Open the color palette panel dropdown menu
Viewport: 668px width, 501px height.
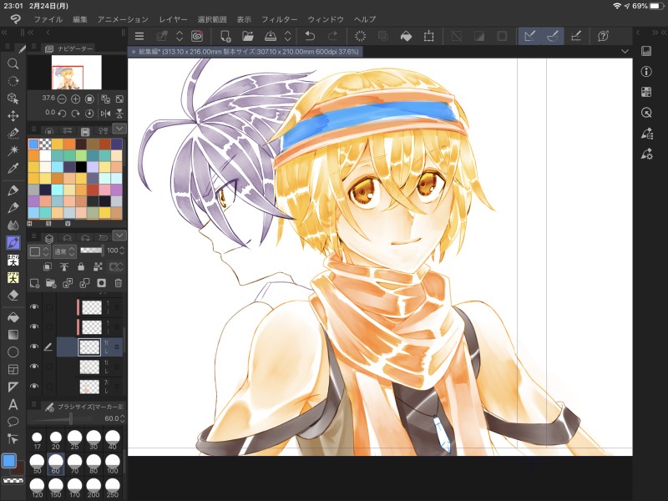pyautogui.click(x=119, y=129)
